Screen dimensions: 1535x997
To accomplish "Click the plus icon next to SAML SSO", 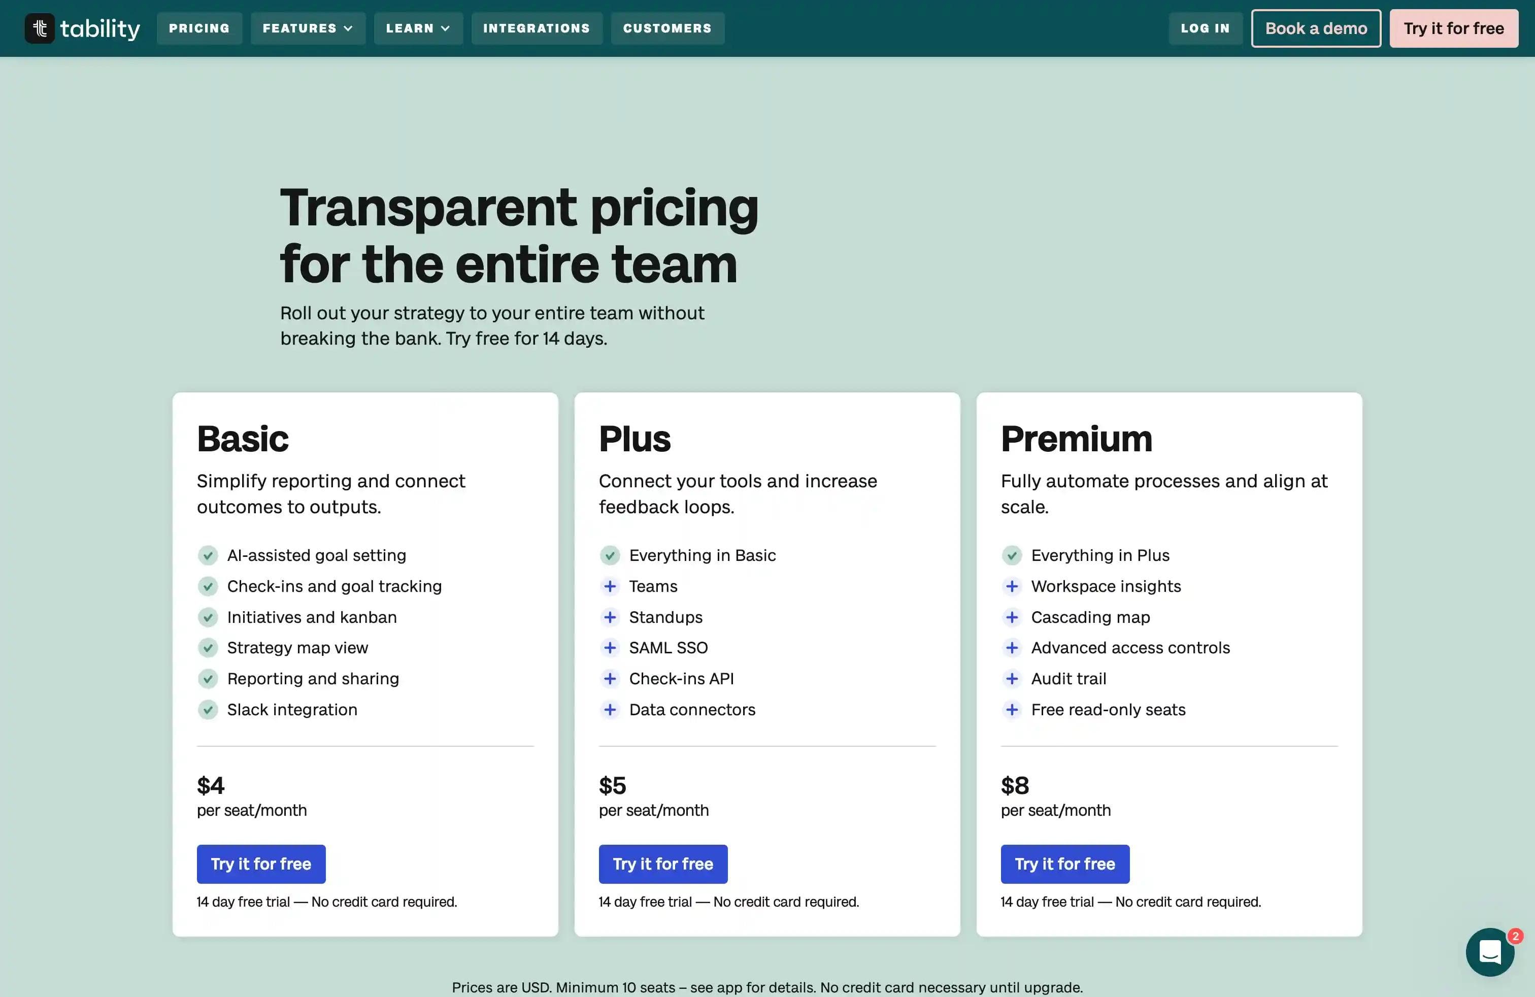I will pyautogui.click(x=610, y=647).
